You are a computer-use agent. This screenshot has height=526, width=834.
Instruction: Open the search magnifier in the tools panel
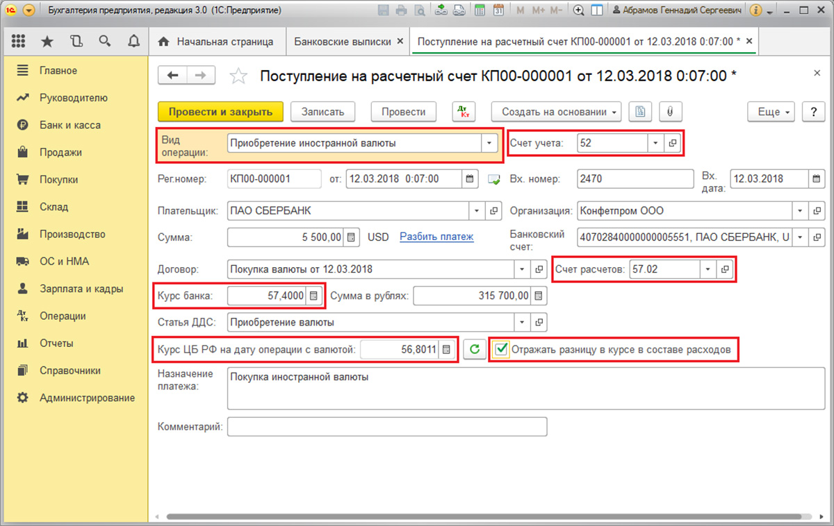[105, 42]
